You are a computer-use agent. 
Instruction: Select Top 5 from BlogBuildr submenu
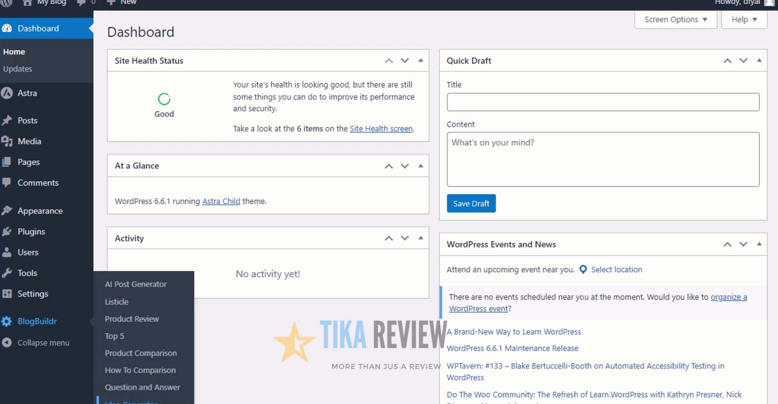(114, 336)
